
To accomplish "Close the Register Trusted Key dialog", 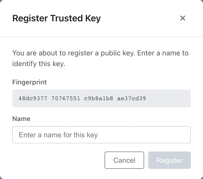I will tap(183, 18).
